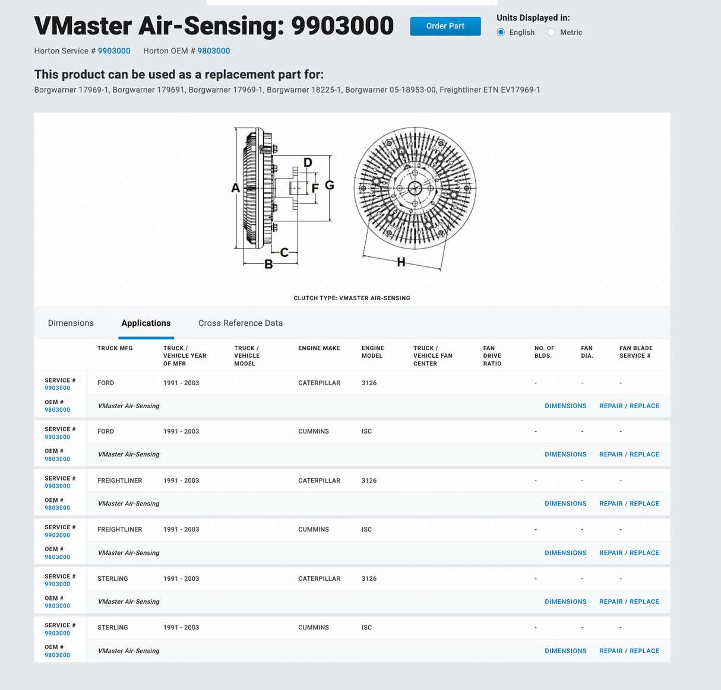This screenshot has height=690, width=721.
Task: Keep English units selected
Action: pos(501,32)
